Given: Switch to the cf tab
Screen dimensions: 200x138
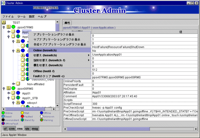Looking at the screenshot, I should (5, 129).
